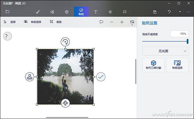Click the 贴纸设置 panel heading
Viewport: 194px width, 119px height.
tap(150, 23)
